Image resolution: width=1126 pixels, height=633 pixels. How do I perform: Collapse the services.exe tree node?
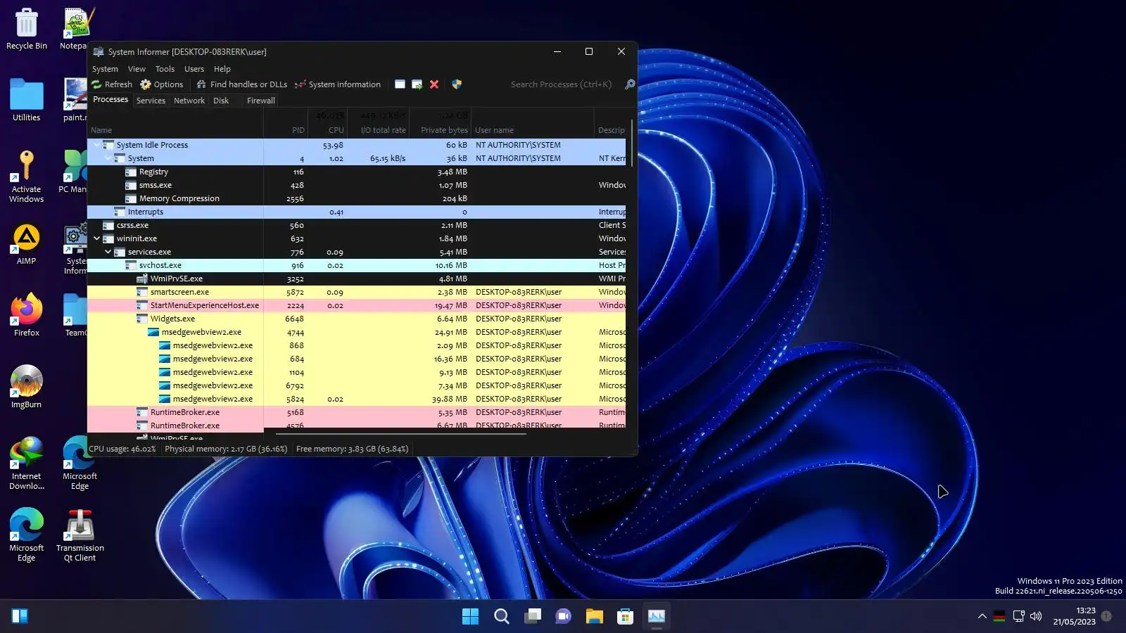pos(108,252)
